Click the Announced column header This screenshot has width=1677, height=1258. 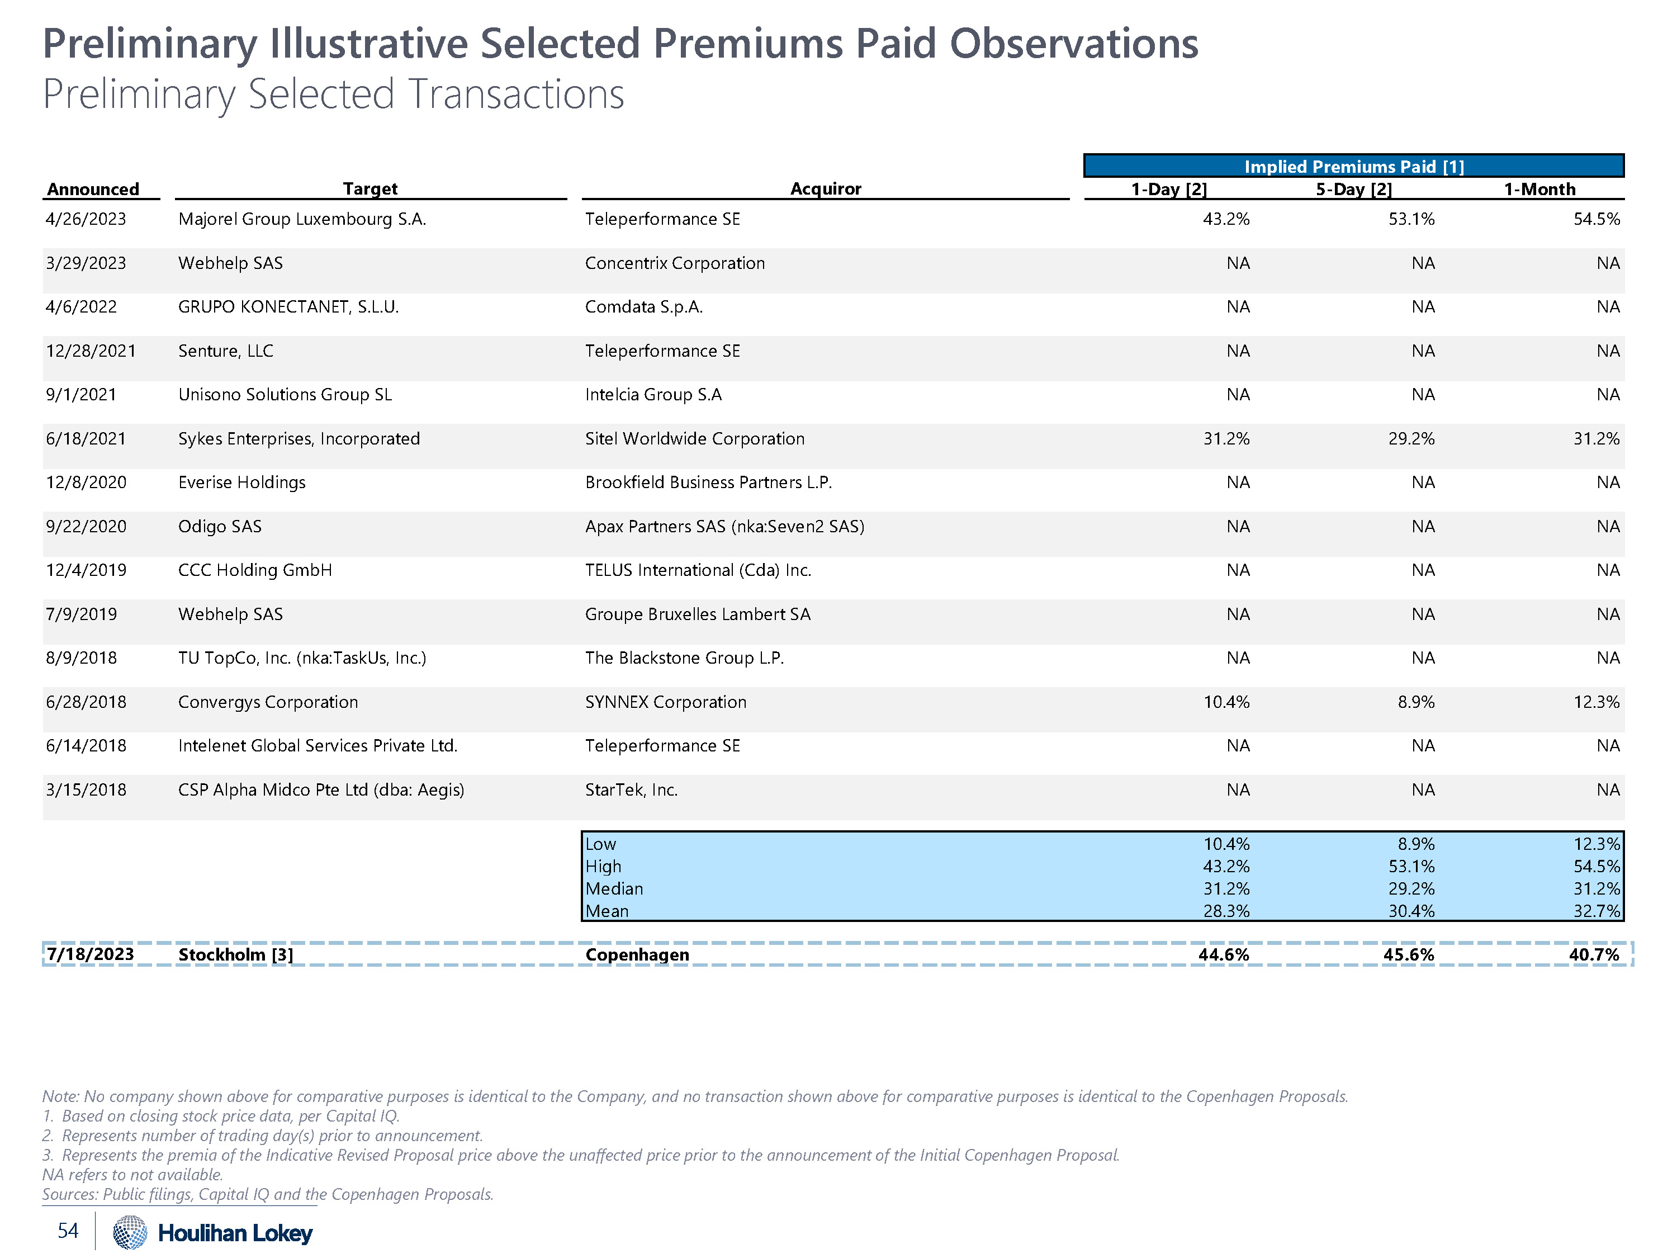point(93,189)
